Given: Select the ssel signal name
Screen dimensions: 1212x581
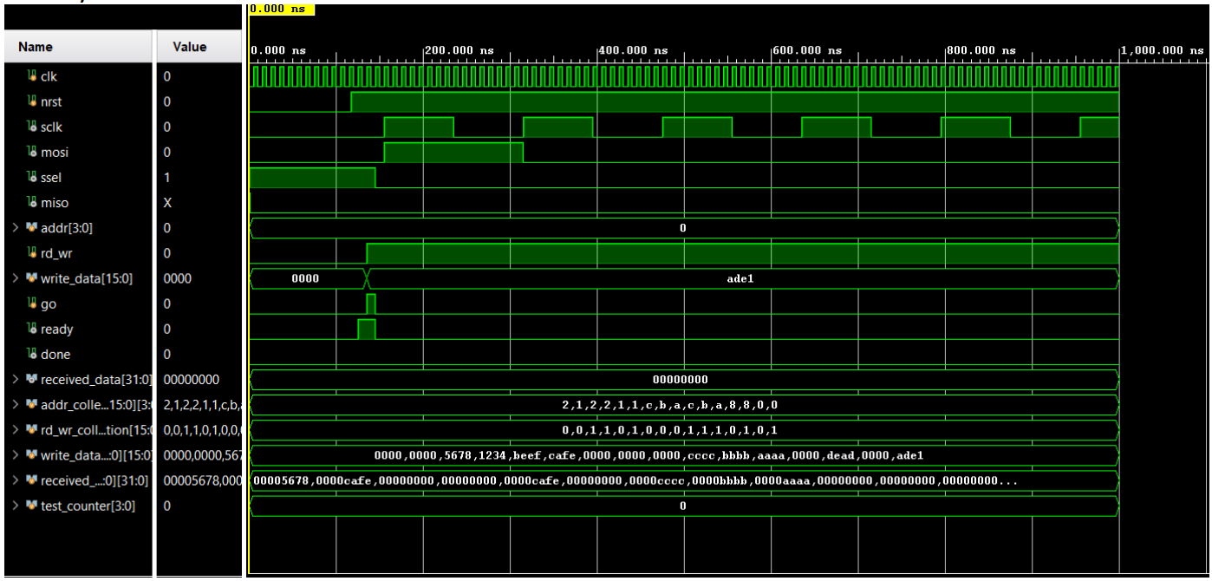Looking at the screenshot, I should click(x=51, y=177).
